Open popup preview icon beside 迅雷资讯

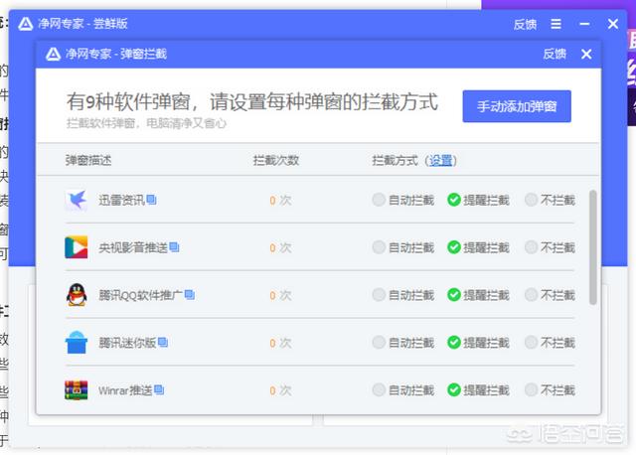coord(151,200)
